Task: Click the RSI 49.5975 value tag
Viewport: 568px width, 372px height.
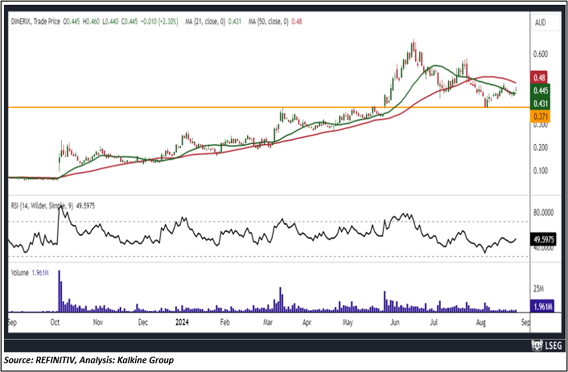Action: pos(543,239)
